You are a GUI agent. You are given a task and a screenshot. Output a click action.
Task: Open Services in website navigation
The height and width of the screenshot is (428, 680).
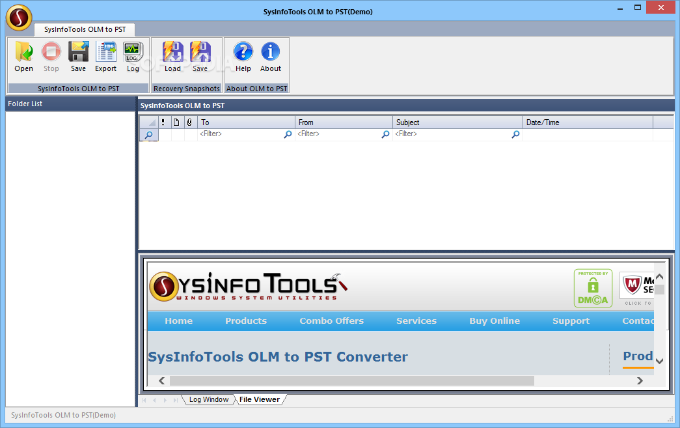coord(416,321)
